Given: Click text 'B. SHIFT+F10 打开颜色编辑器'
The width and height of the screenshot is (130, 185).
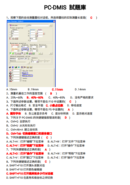Looking at the screenshot, I should (24, 169).
